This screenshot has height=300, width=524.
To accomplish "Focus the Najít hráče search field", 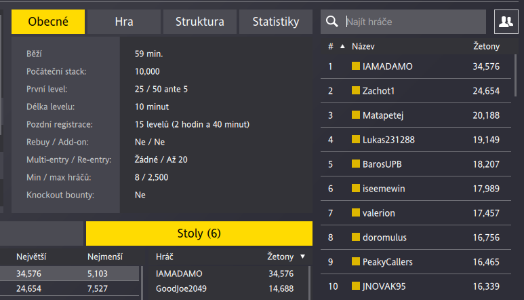I will 414,22.
